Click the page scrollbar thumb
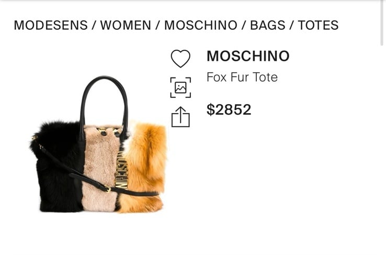The height and width of the screenshot is (255, 386). [x=382, y=23]
